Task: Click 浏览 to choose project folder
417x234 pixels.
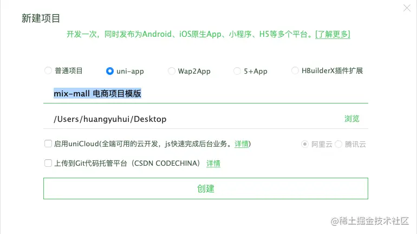Action: coord(351,119)
